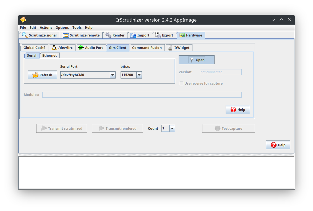
Task: Click the IrScrutinizer fish logo icon
Action: (x=23, y=20)
